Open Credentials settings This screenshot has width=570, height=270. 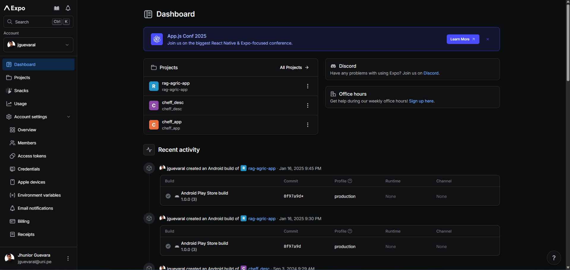(x=38, y=169)
